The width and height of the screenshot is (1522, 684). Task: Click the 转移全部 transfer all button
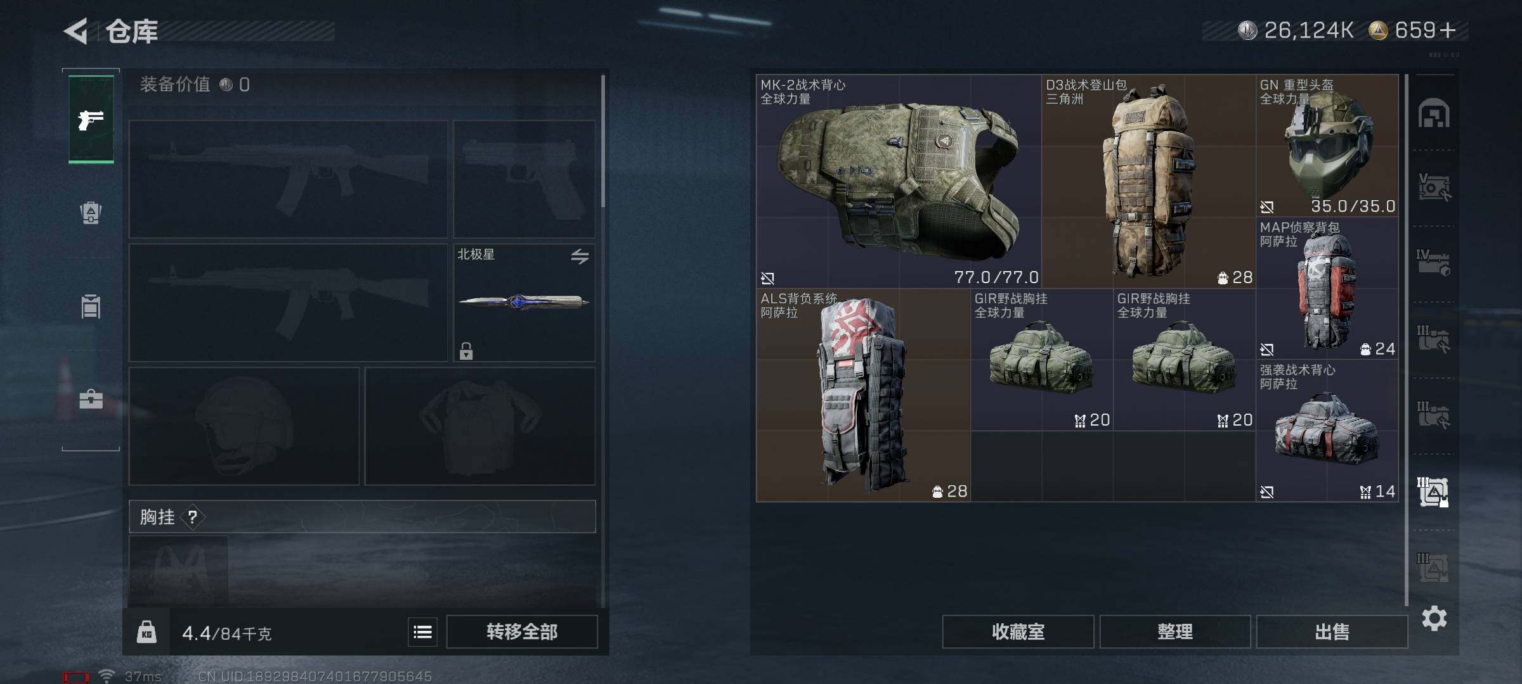pyautogui.click(x=522, y=632)
